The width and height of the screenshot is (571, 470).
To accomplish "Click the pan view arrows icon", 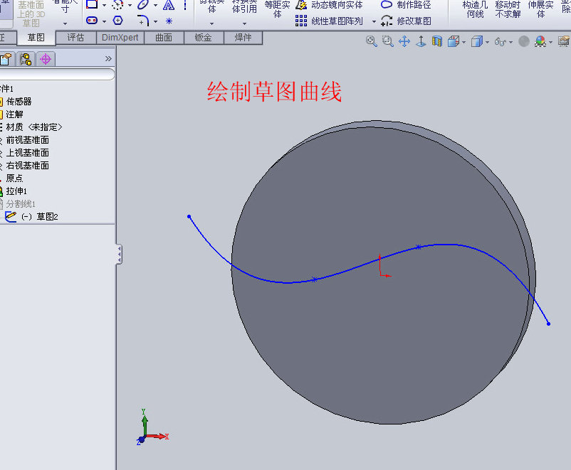I will pos(404,41).
